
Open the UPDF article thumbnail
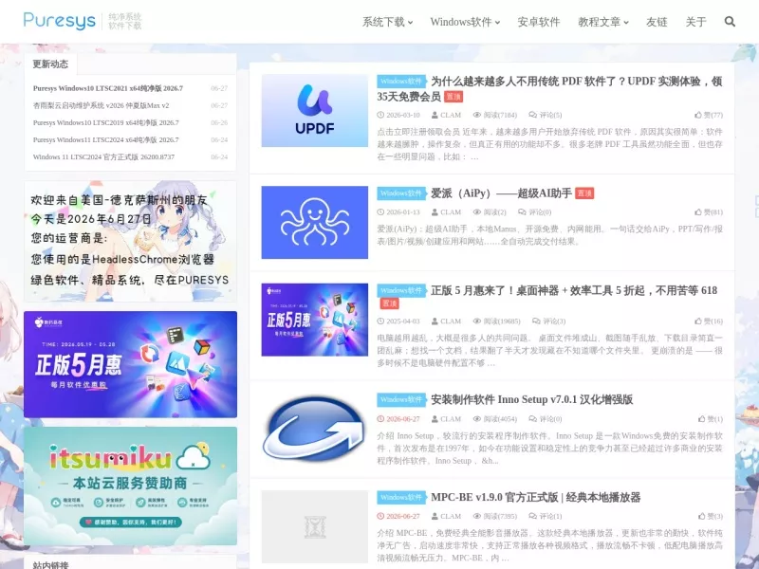315,110
